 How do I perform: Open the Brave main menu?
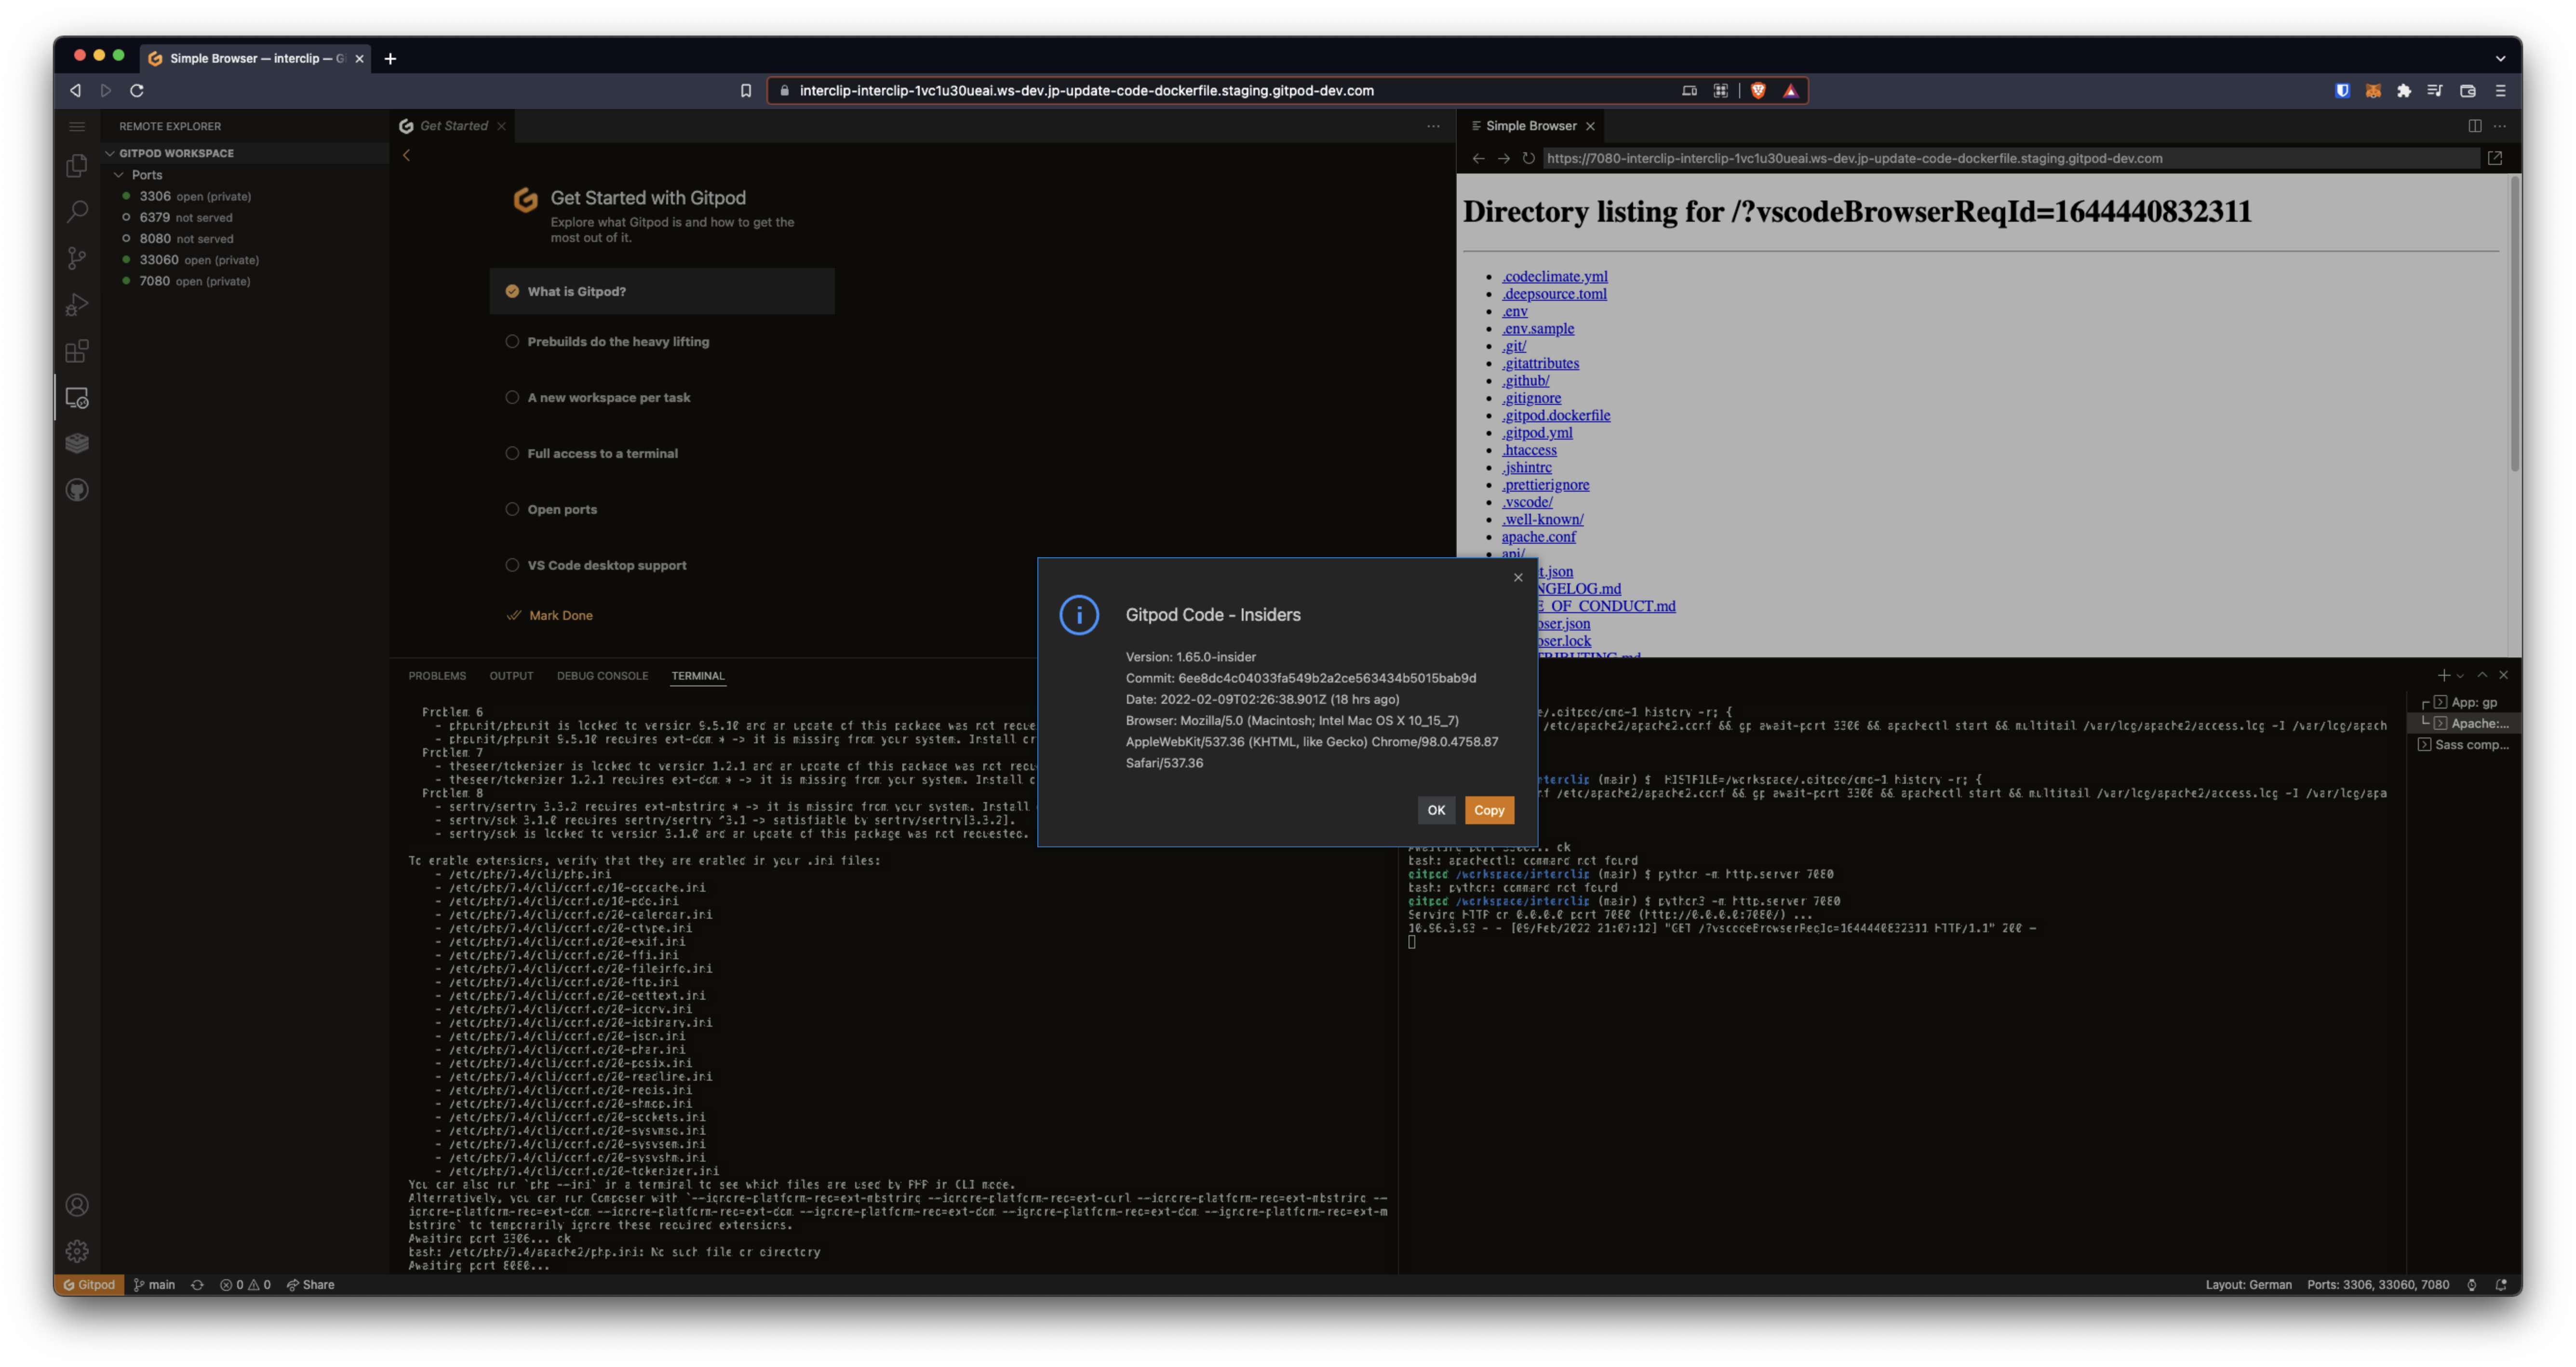(x=2500, y=90)
